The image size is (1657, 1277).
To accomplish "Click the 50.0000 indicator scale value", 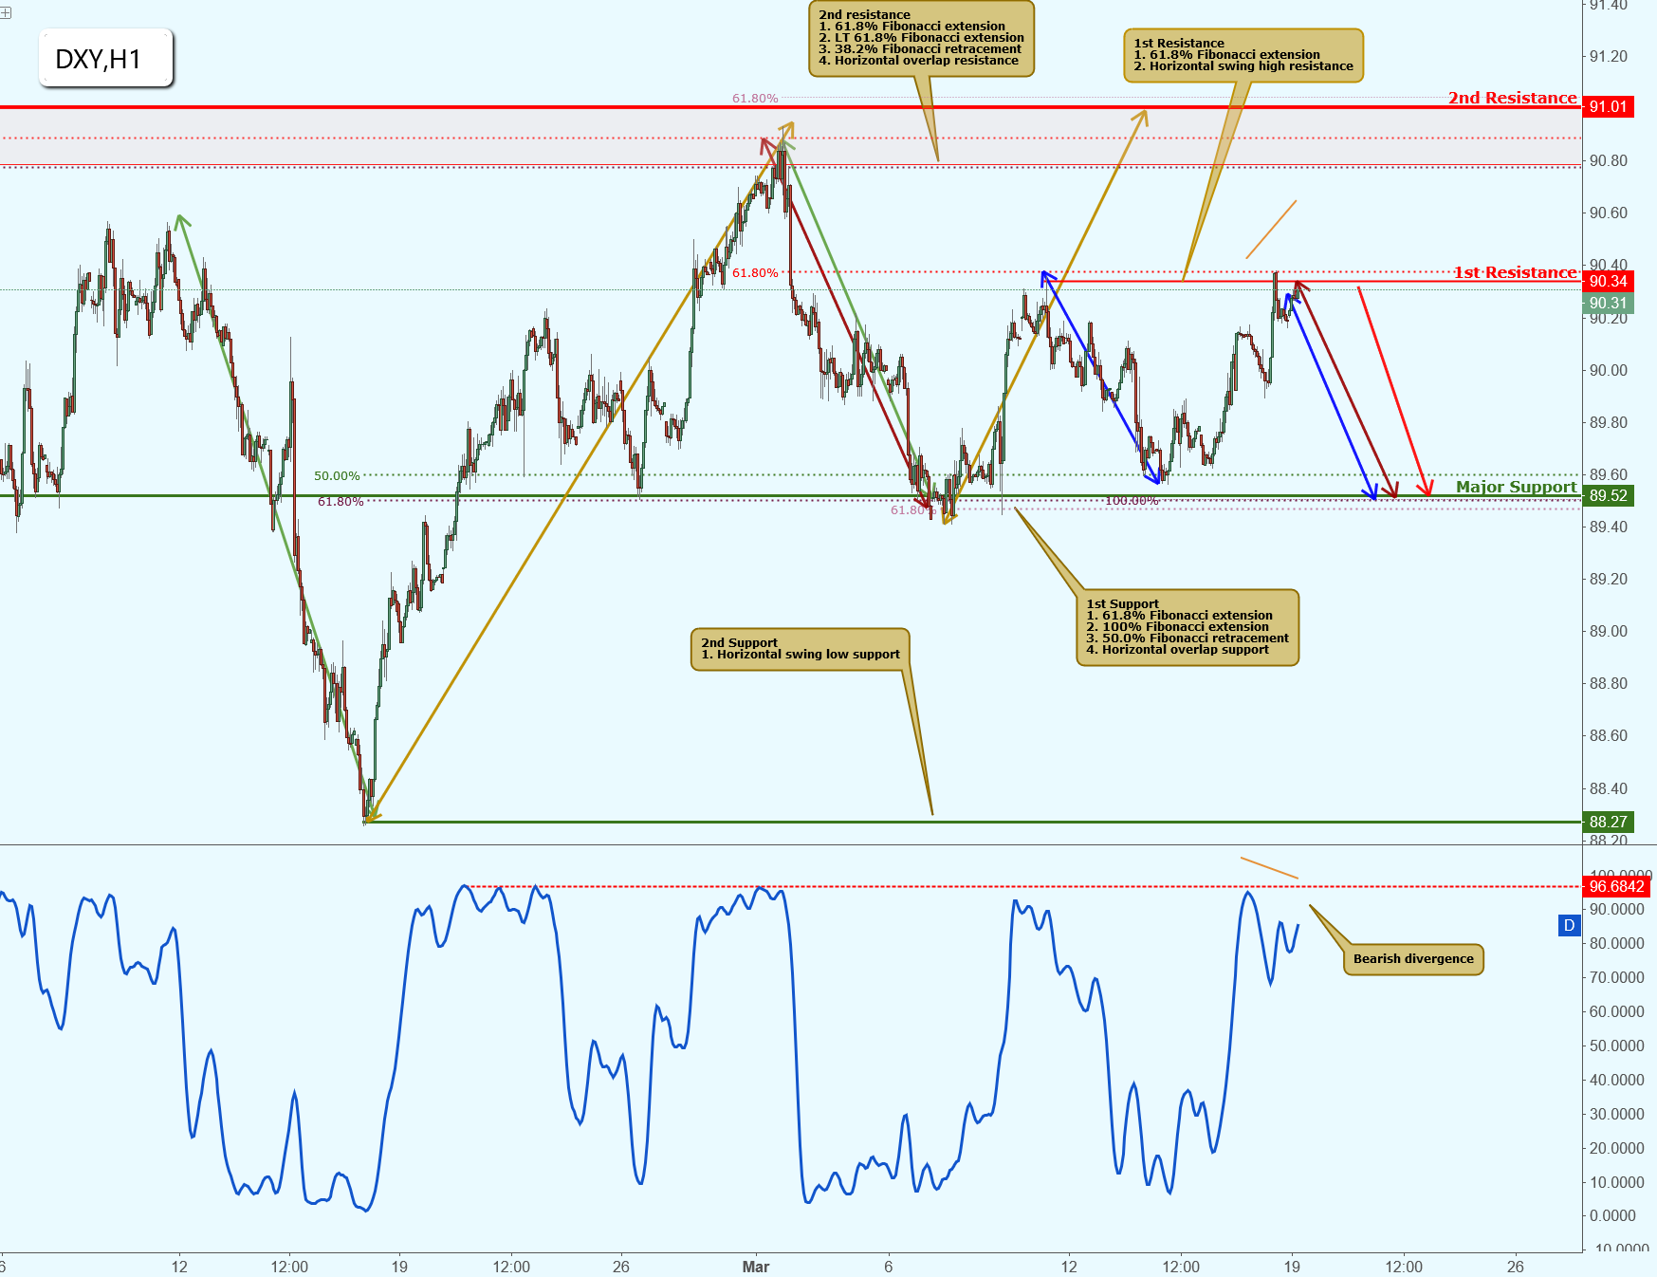I will point(1617,1046).
